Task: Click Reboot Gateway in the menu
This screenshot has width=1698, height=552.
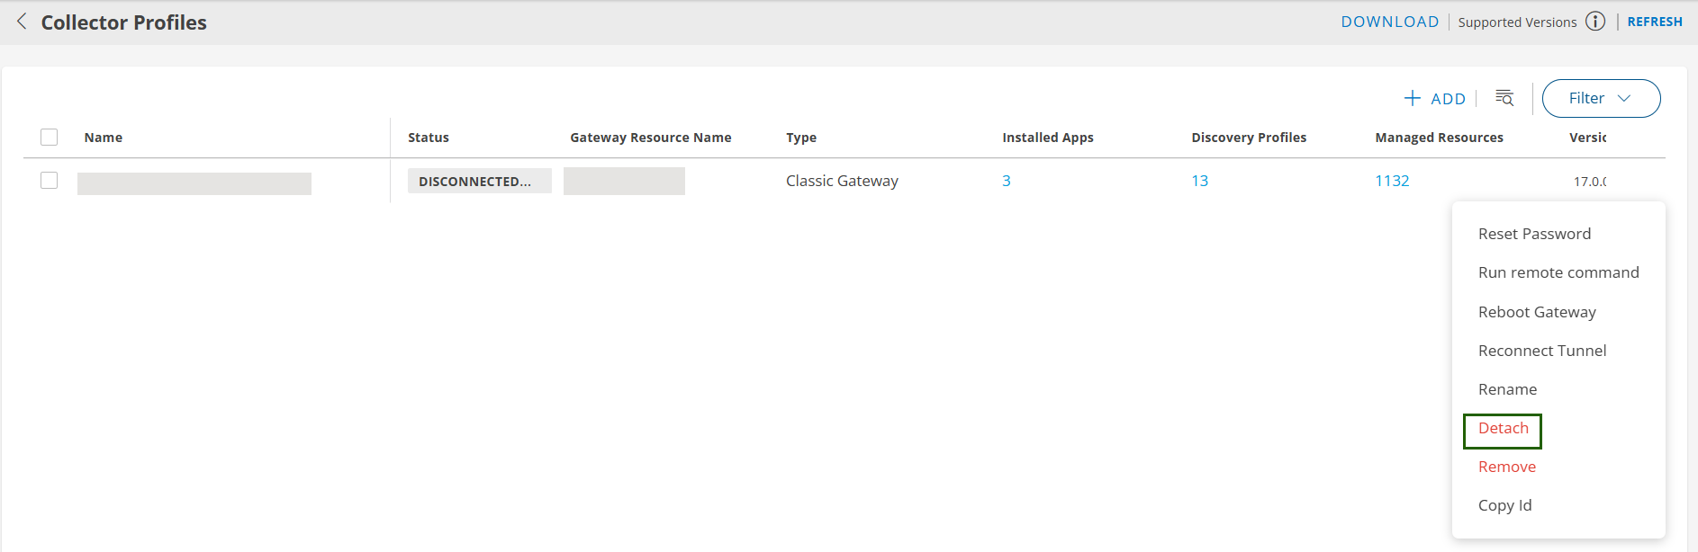Action: 1537,312
